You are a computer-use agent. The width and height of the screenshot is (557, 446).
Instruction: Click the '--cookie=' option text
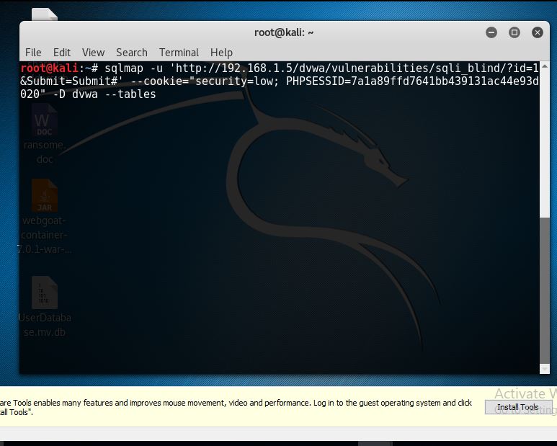pos(160,81)
